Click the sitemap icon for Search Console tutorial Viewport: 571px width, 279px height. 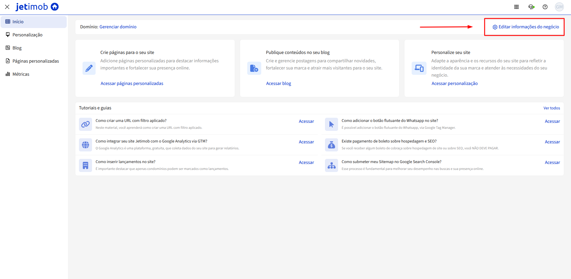(x=332, y=165)
